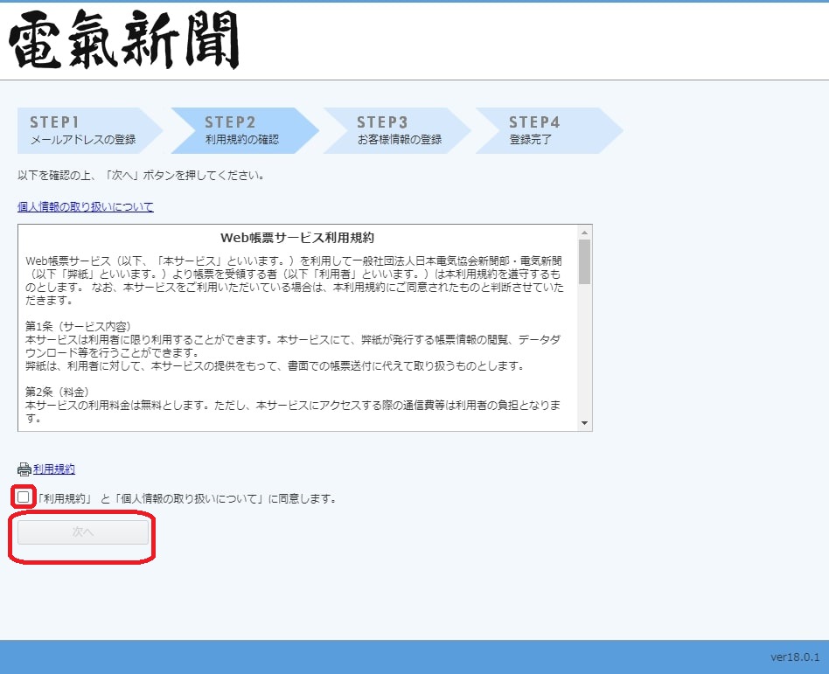Screen dimensions: 829x674
Task: Click the STEP2 利用規約の確認 step
Action: [x=245, y=130]
